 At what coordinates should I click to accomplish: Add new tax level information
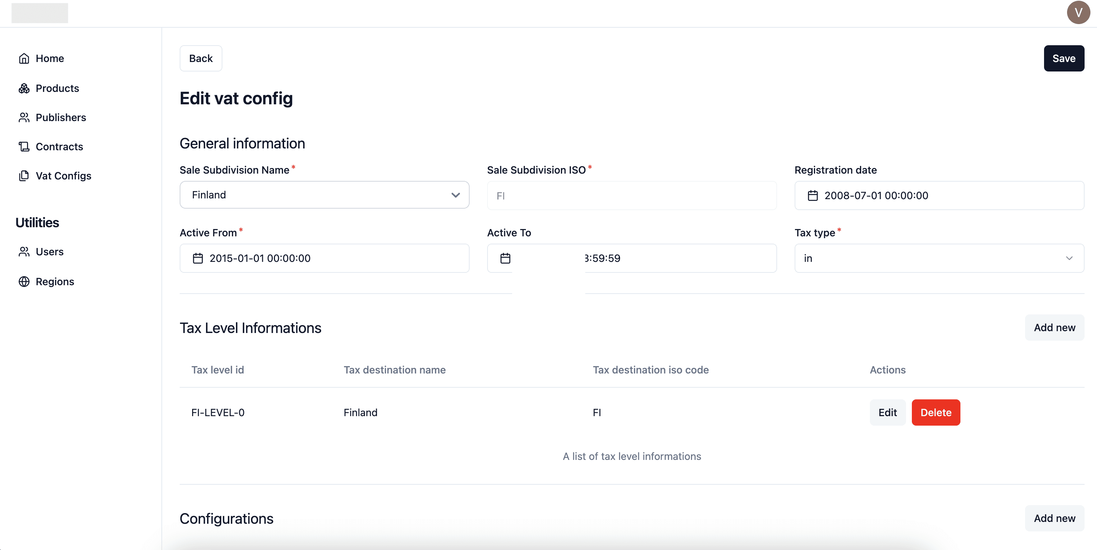(1054, 328)
